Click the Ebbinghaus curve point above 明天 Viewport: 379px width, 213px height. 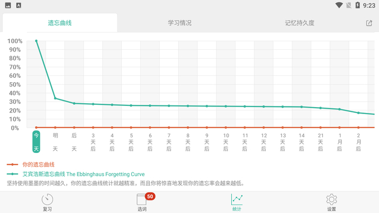click(55, 98)
